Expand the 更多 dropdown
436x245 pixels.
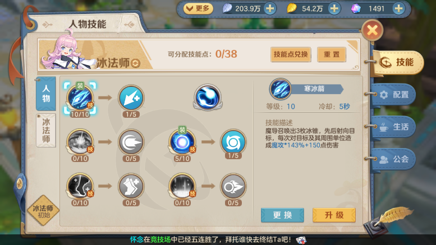[198, 8]
